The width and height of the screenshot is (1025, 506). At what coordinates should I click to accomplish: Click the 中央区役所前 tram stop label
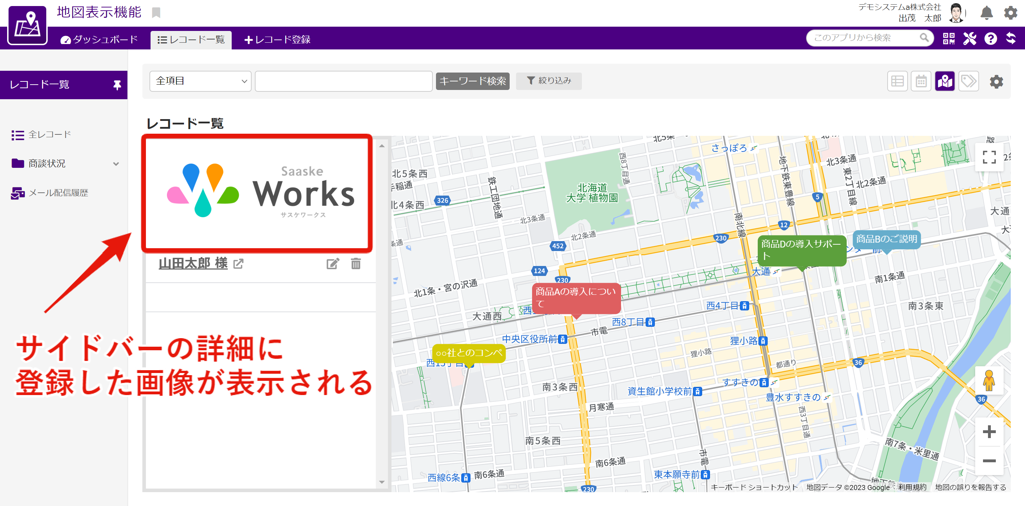click(x=529, y=339)
